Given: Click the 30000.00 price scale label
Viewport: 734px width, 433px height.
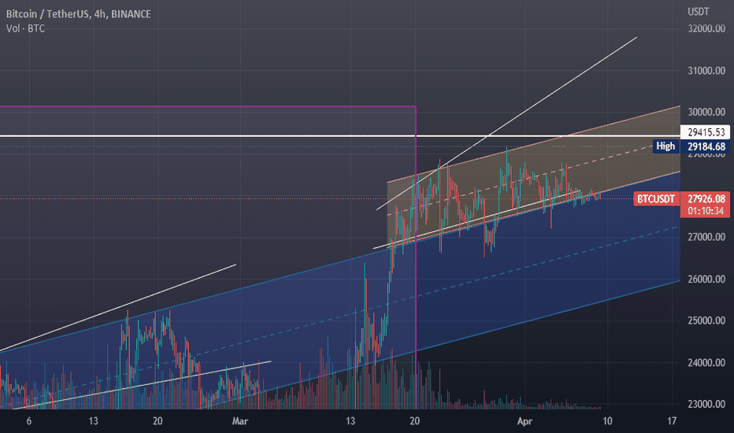Looking at the screenshot, I should (706, 112).
